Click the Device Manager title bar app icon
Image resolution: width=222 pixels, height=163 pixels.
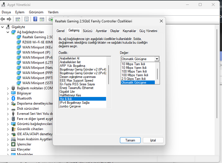point(3,5)
